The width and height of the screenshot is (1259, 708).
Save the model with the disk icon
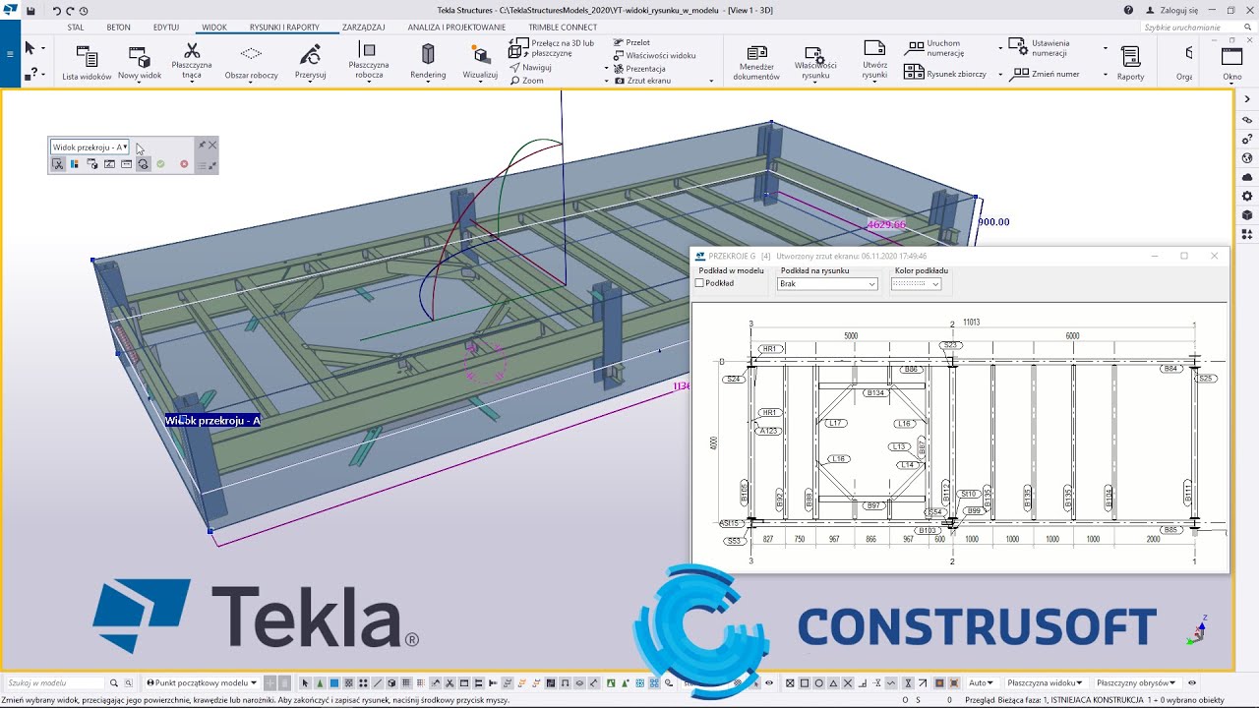(x=30, y=10)
